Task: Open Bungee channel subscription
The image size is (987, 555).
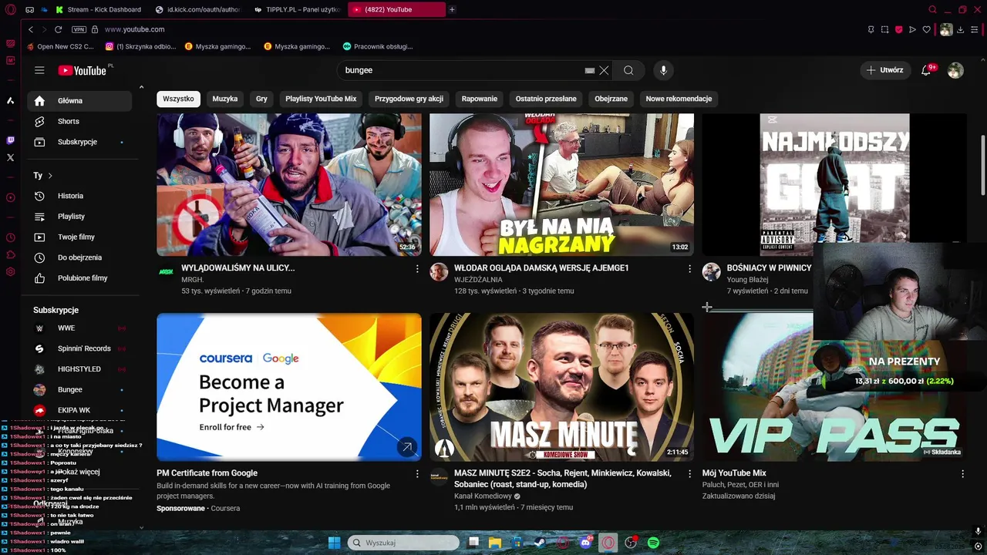Action: (79, 390)
